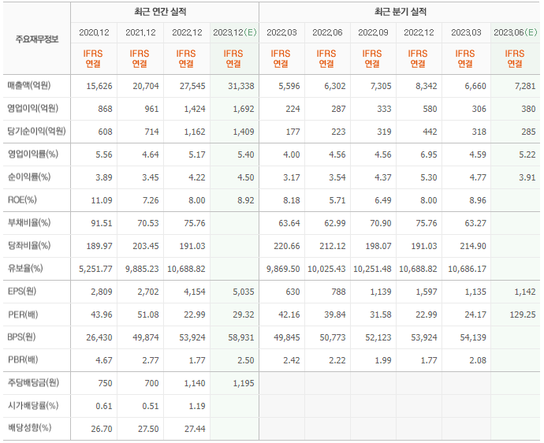The width and height of the screenshot is (544, 443).
Task: Click the 0.61 dividend yield value
Action: coord(104,407)
